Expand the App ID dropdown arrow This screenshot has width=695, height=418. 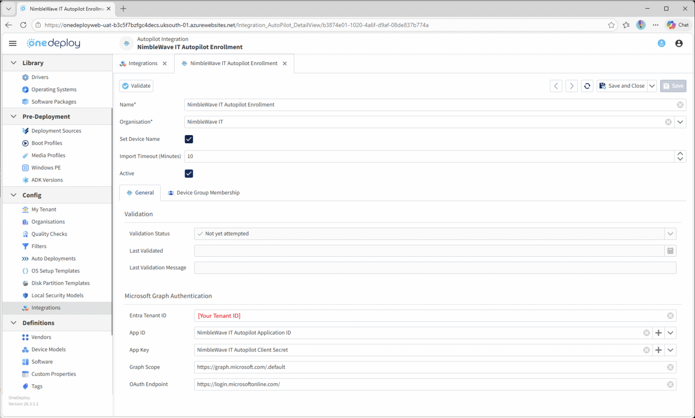(x=670, y=333)
